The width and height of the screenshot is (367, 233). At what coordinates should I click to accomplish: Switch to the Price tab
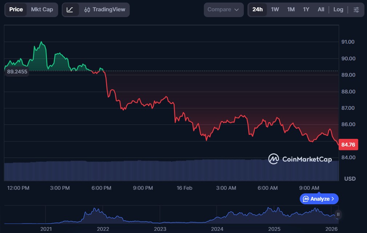point(16,9)
